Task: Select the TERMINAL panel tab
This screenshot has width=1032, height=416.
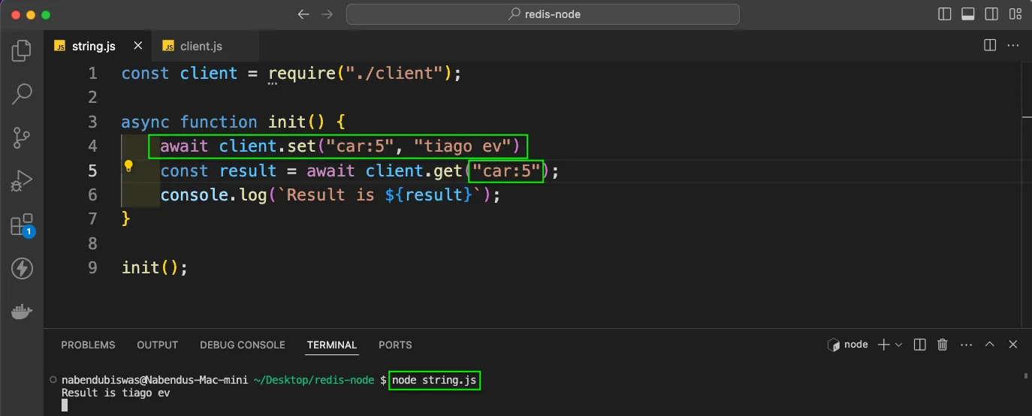Action: coord(331,345)
